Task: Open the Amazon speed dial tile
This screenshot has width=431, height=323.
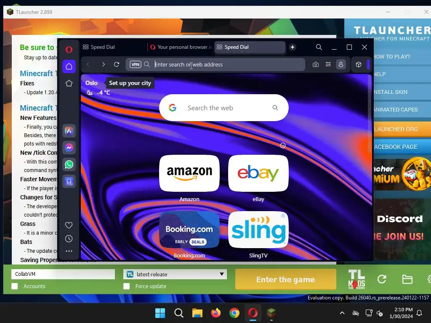Action: click(x=189, y=173)
